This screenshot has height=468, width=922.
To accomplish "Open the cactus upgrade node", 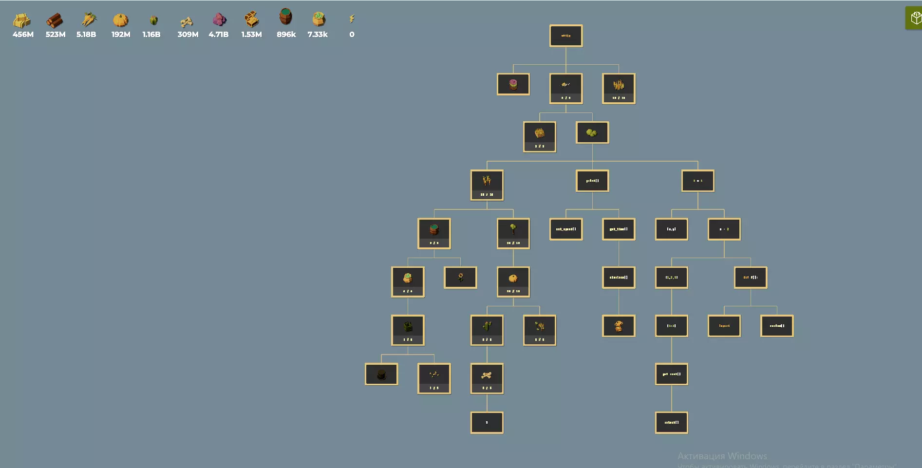I will click(487, 330).
